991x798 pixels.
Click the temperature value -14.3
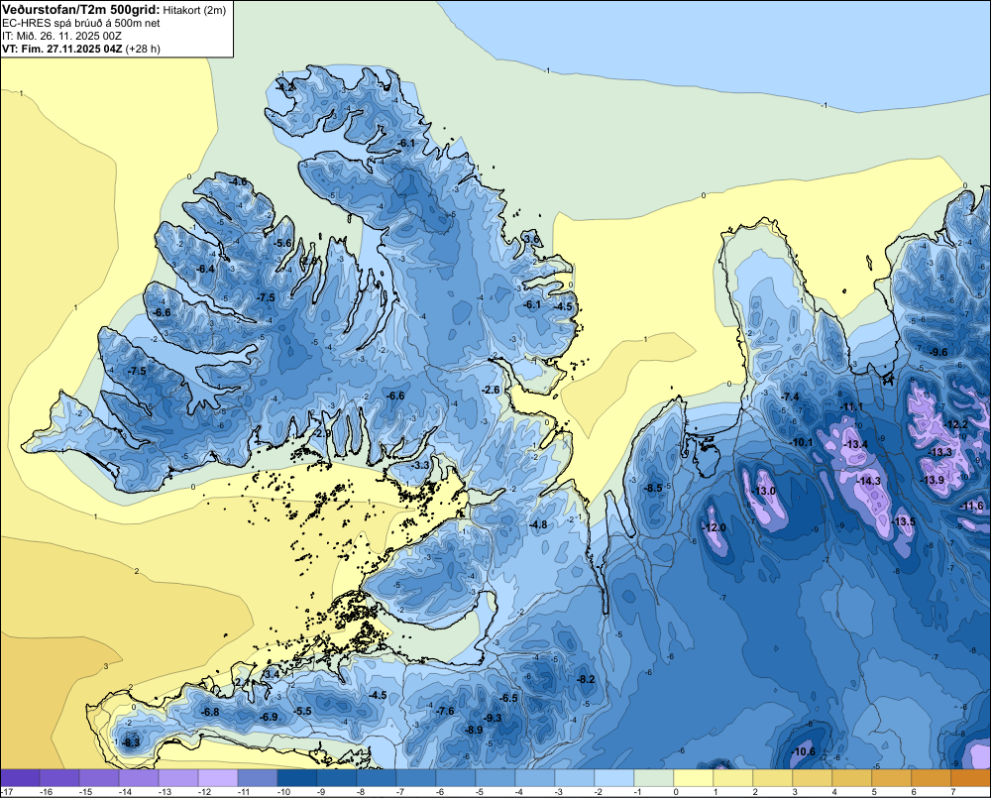(x=870, y=481)
